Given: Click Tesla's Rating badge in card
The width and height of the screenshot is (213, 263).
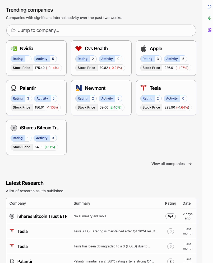Looking at the screenshot, I should tap(151, 98).
